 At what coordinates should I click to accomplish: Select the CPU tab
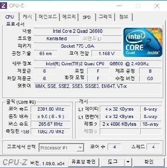(x=10, y=17)
